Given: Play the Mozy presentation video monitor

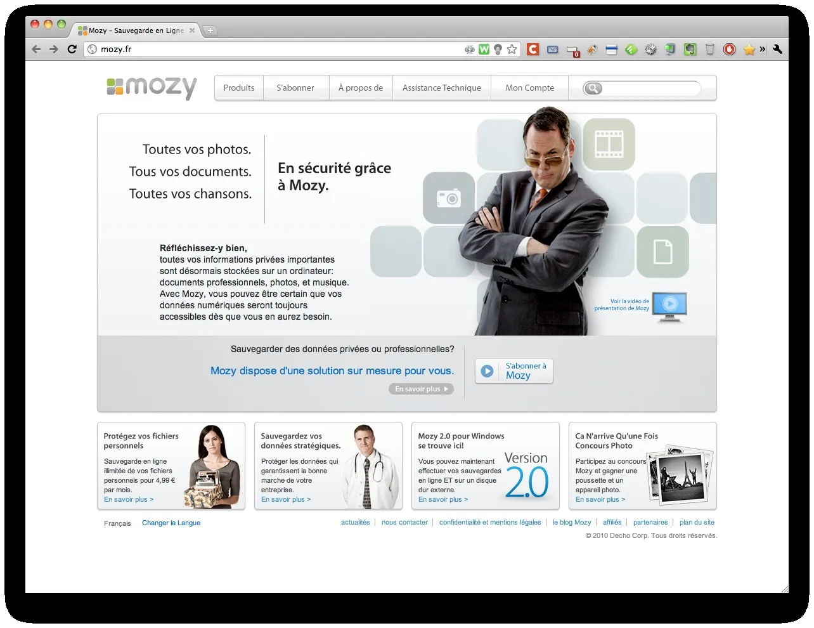Looking at the screenshot, I should tap(669, 306).
